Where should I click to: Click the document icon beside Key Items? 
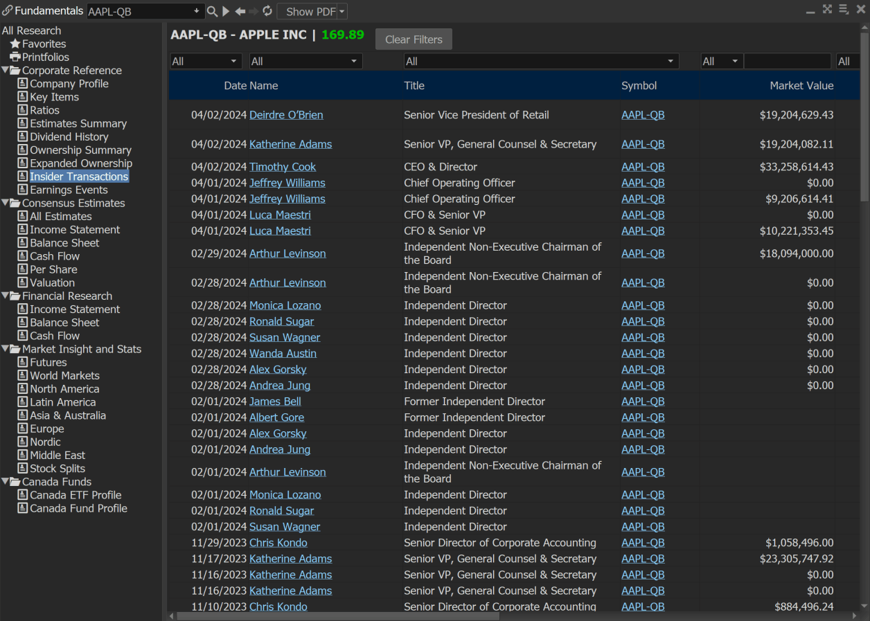pyautogui.click(x=23, y=97)
